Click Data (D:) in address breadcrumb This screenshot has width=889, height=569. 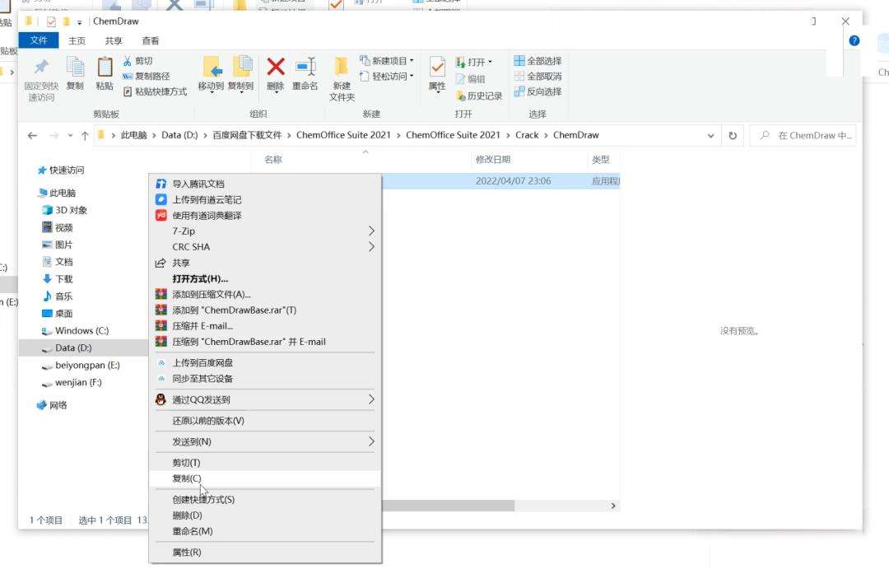tap(179, 135)
